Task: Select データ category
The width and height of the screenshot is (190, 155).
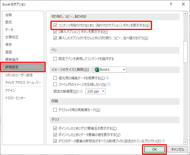Action: [23, 30]
